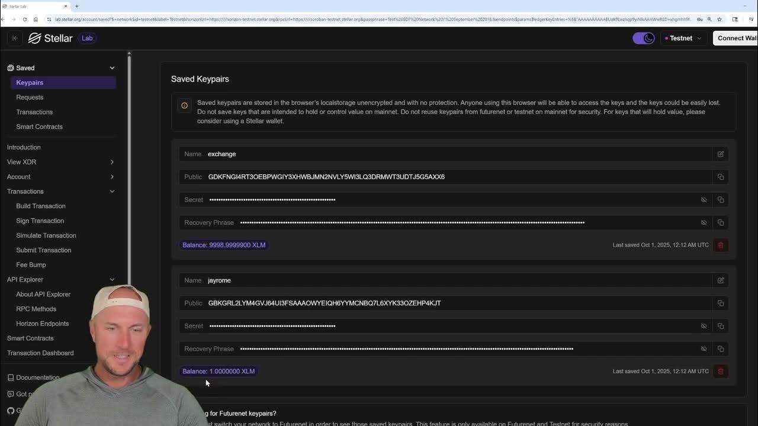The width and height of the screenshot is (758, 426).
Task: Open the Testnet network dropdown
Action: point(683,38)
